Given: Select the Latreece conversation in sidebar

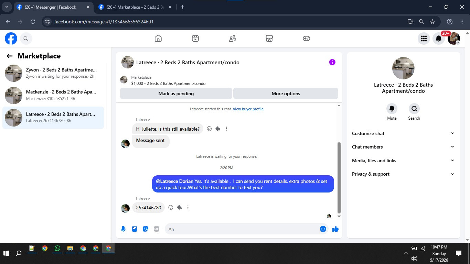Looking at the screenshot, I should (53, 118).
